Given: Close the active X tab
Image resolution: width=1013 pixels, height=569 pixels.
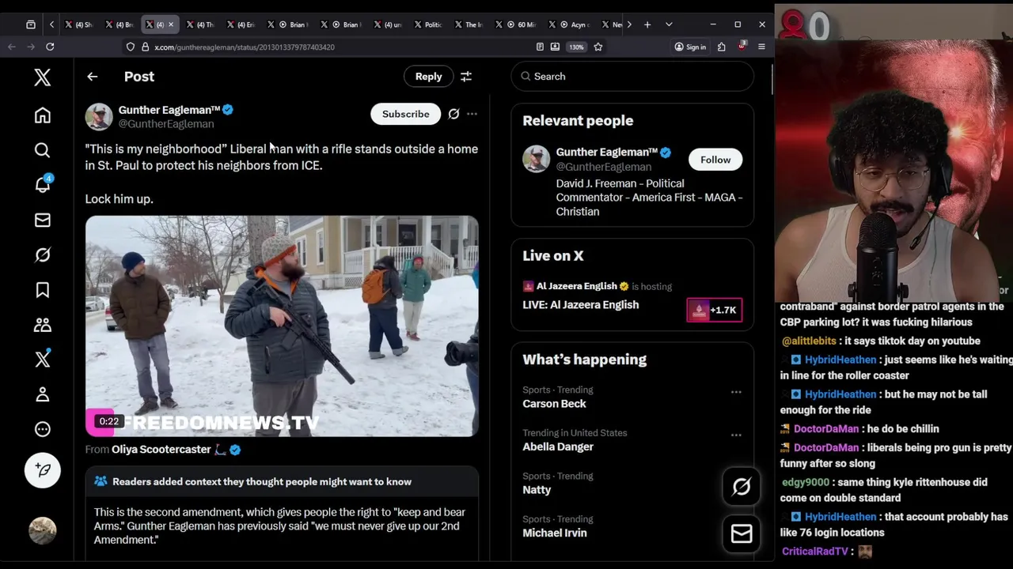Looking at the screenshot, I should point(170,24).
